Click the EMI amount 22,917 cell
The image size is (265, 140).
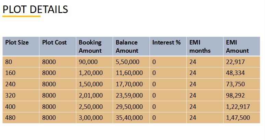242,62
